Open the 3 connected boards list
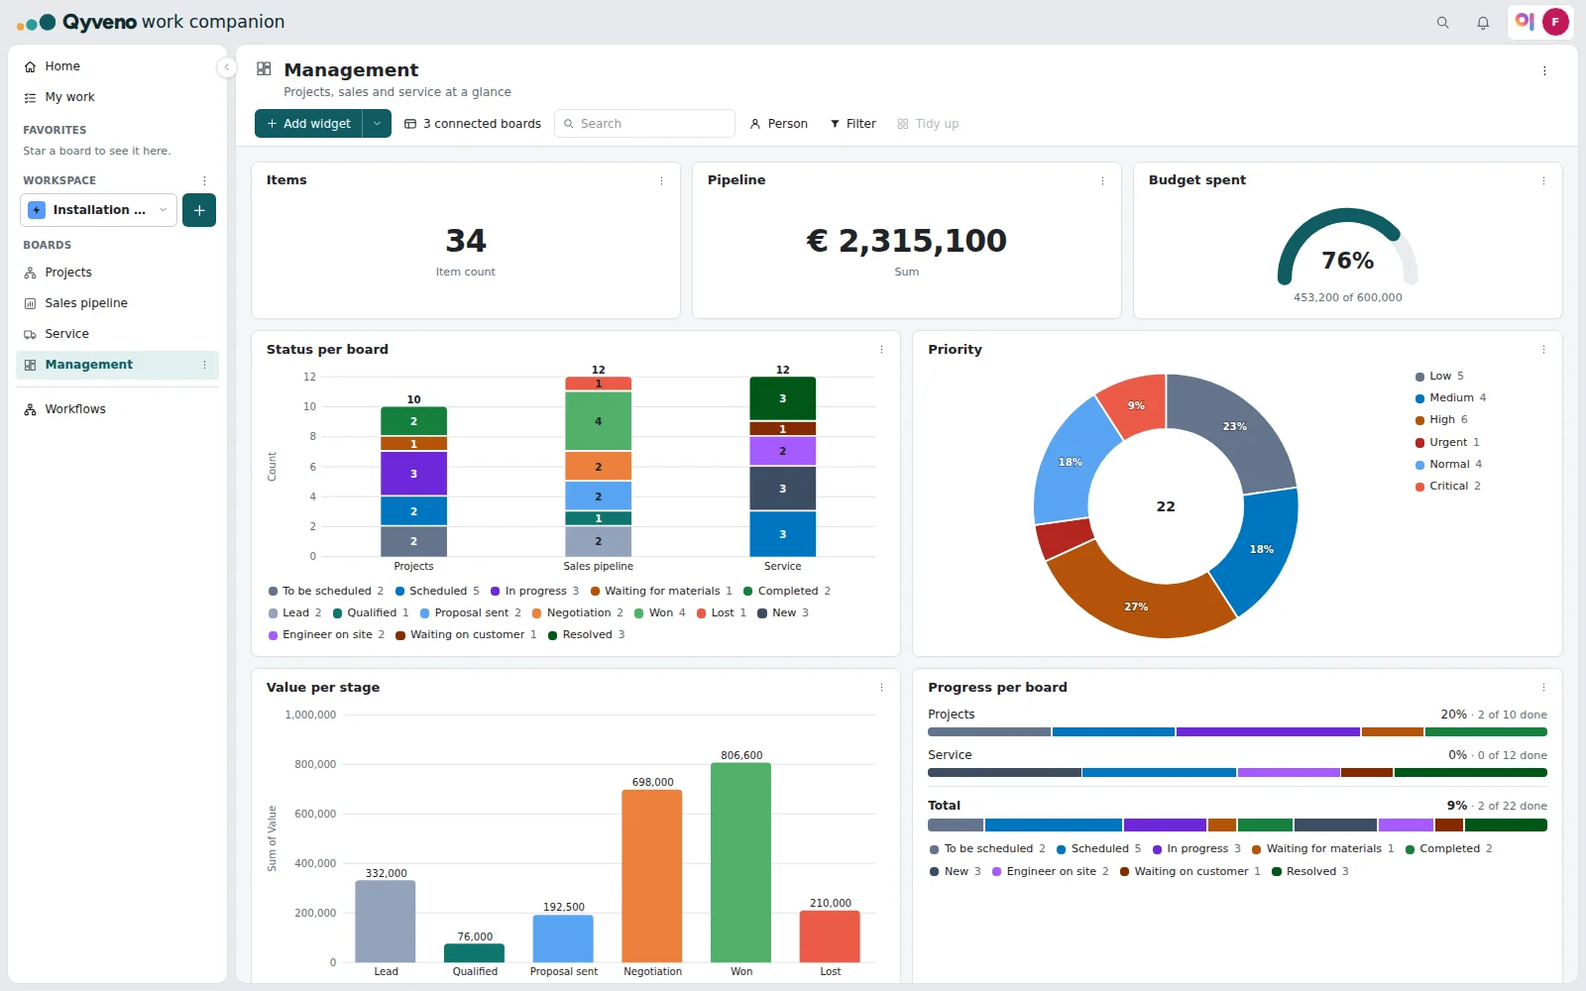The width and height of the screenshot is (1586, 991). [x=473, y=124]
